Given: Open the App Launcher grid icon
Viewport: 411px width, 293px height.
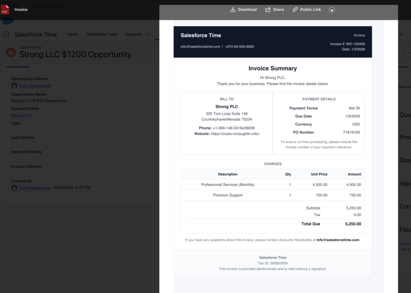Looking at the screenshot, I should [6, 35].
